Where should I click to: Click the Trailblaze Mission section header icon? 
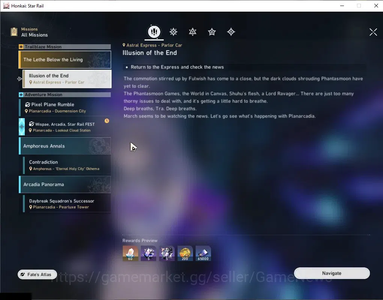21,46
